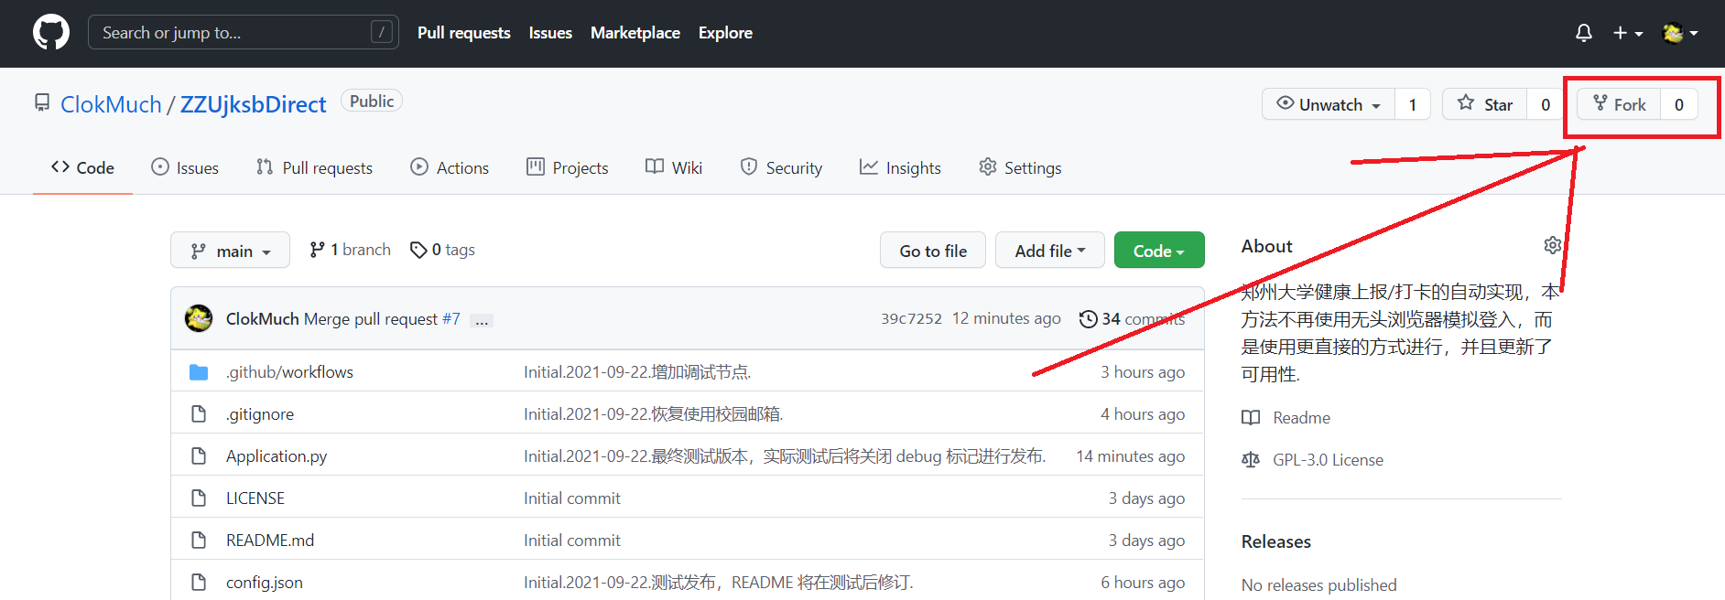This screenshot has height=600, width=1725.
Task: Click ClokMuch avatar in commit bar
Action: pyautogui.click(x=199, y=318)
